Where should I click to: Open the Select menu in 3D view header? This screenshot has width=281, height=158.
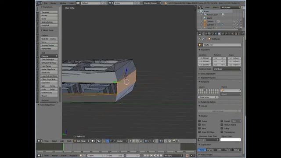(54, 141)
